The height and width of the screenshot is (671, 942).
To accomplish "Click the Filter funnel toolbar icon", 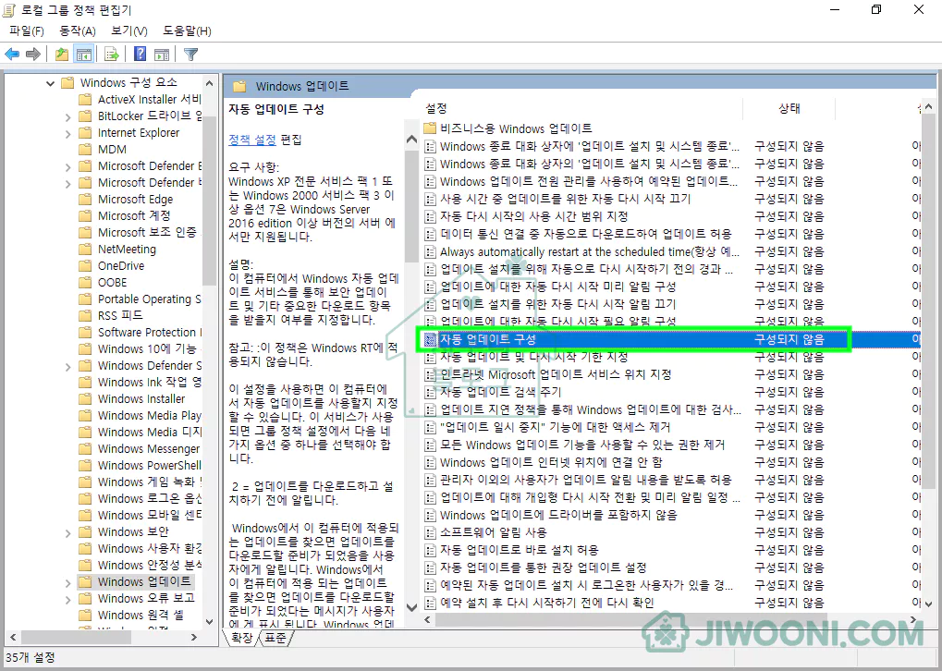I will 191,54.
